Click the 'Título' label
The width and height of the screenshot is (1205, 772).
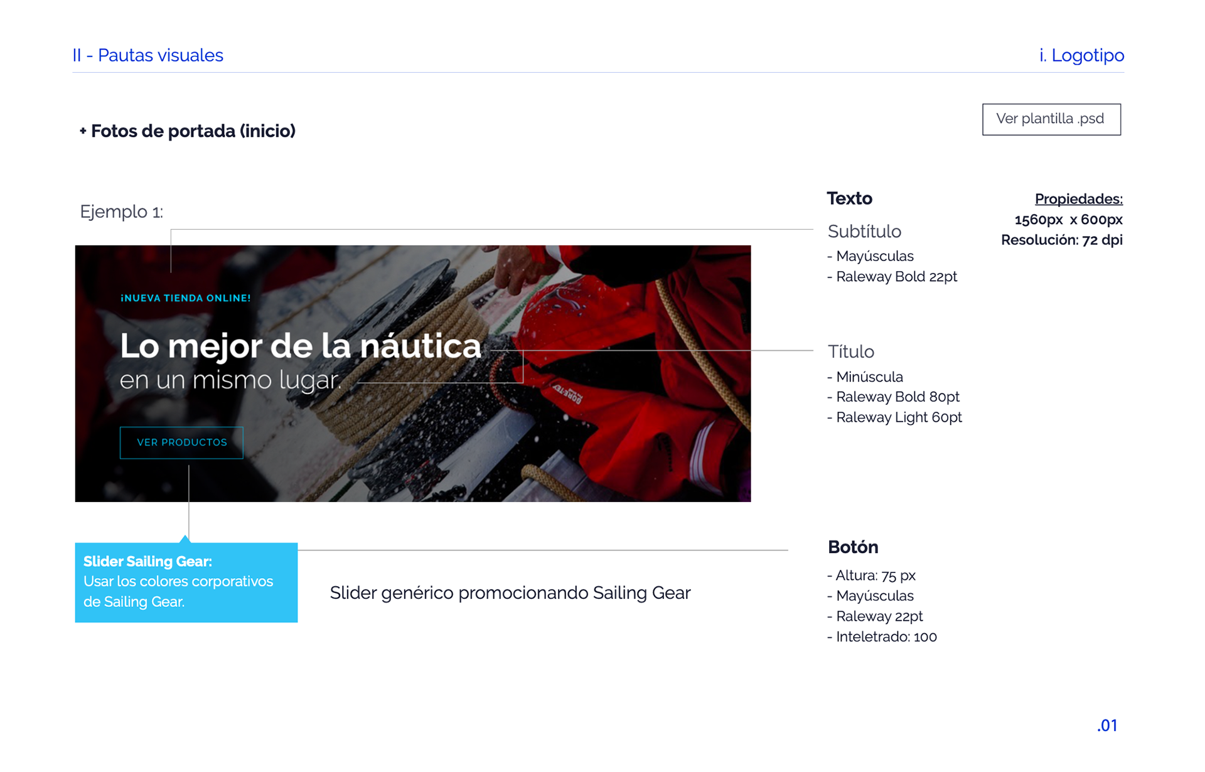850,351
